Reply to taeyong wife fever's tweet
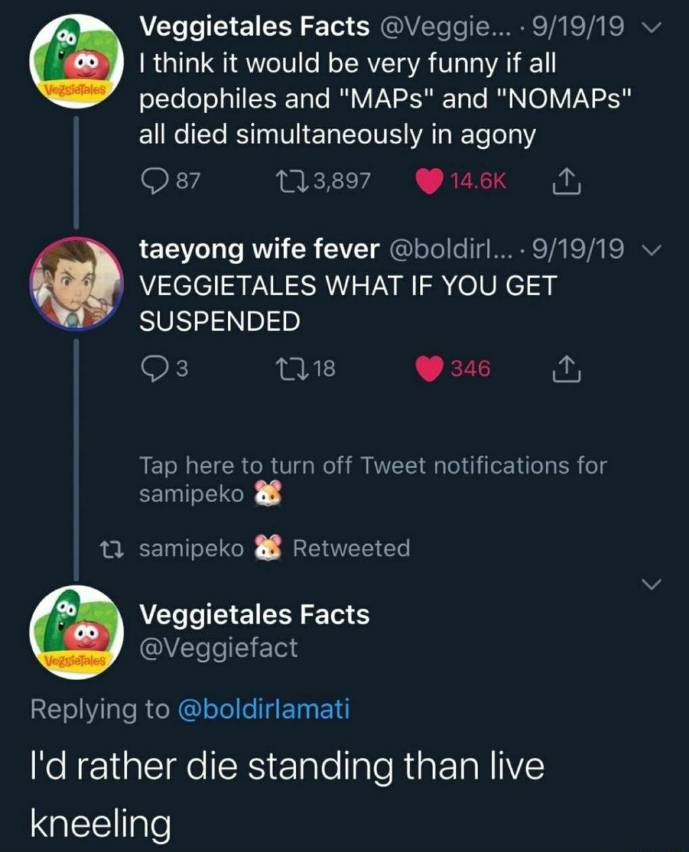Screen dimensions: 689x852 153,368
